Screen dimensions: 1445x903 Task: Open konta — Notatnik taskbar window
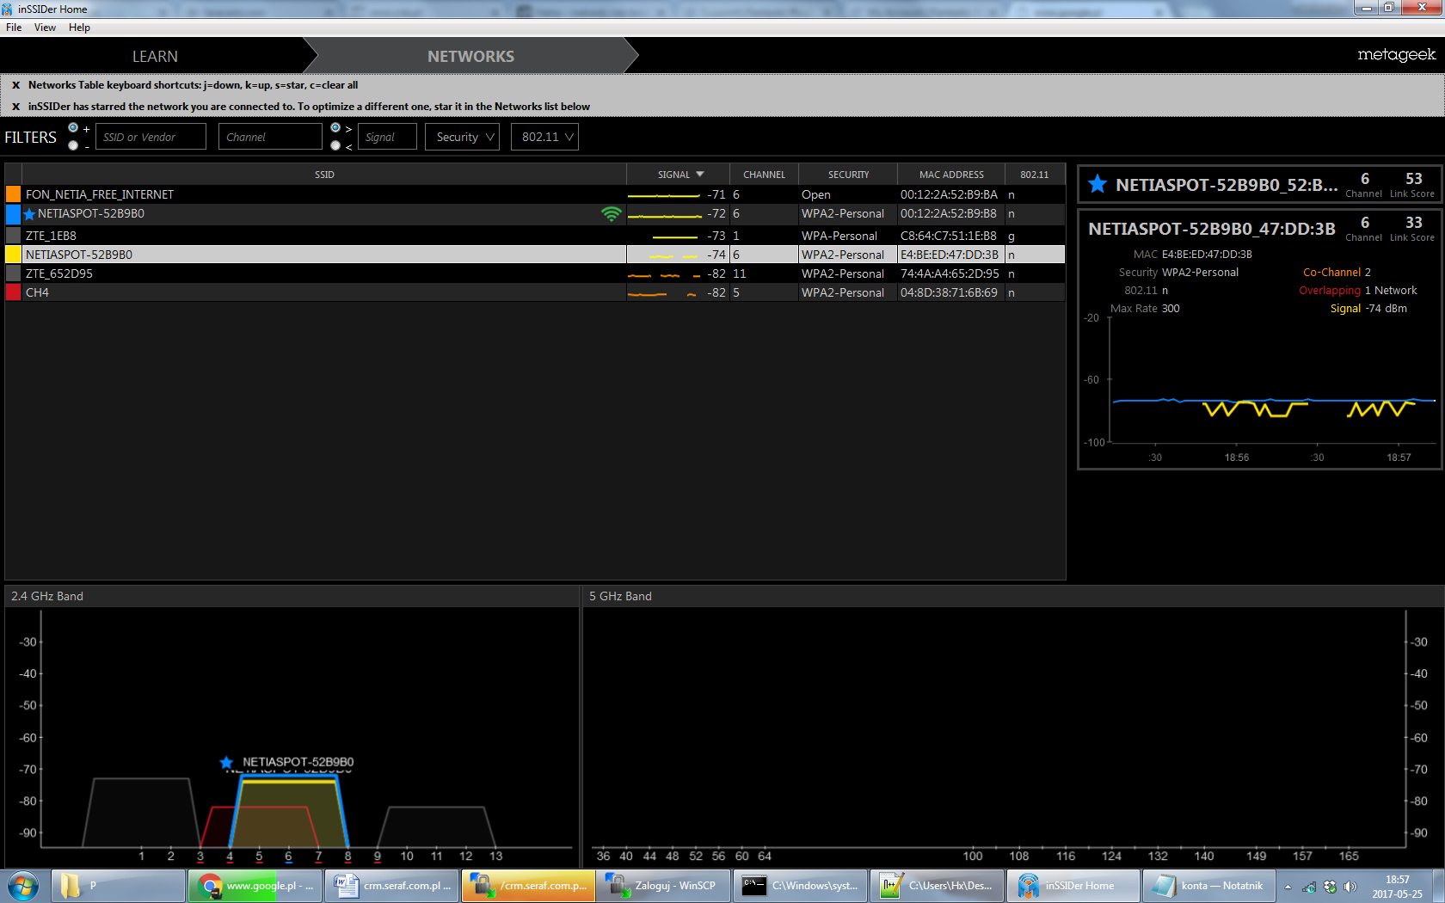1209,886
